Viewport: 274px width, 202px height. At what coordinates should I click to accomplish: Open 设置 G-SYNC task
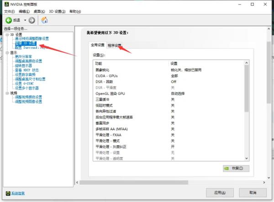pos(24,84)
